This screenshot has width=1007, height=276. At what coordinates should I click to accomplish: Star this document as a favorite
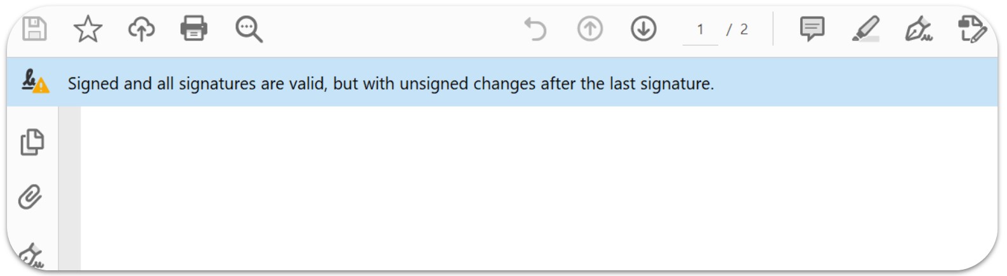click(88, 29)
